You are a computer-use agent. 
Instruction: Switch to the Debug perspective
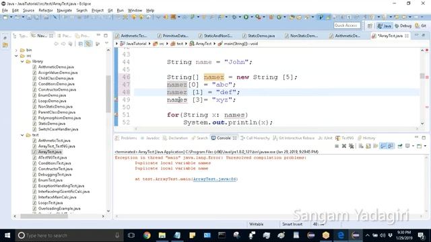click(403, 26)
